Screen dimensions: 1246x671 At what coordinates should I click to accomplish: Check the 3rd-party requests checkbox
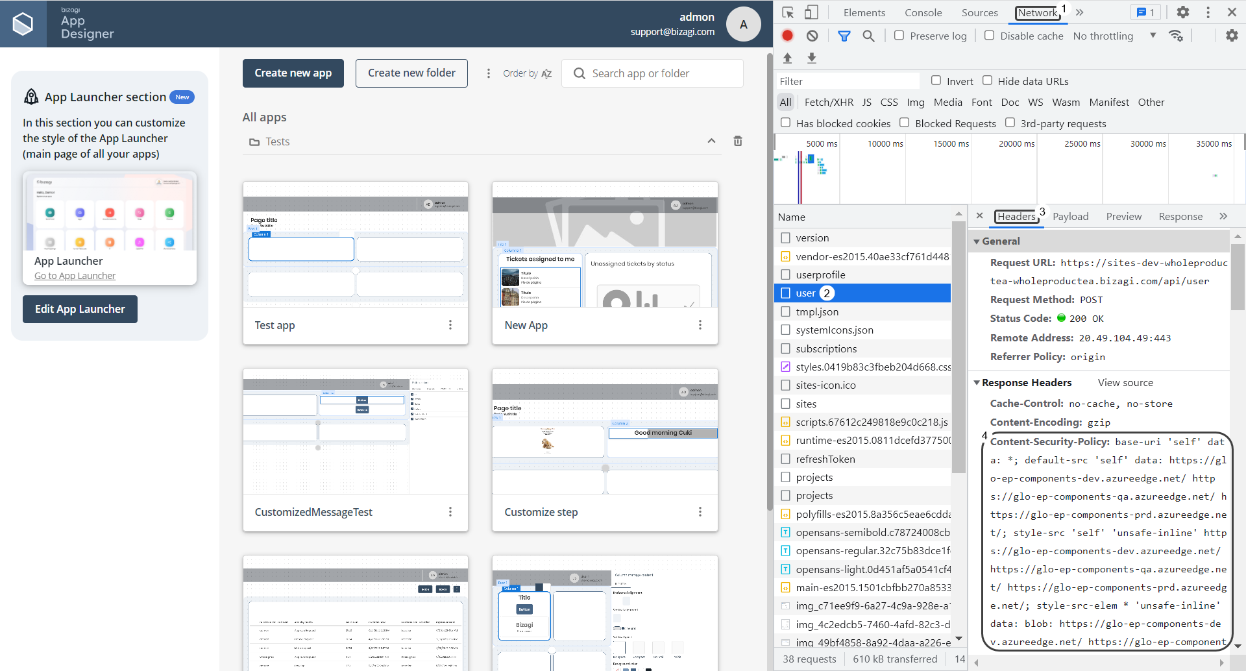(1010, 123)
